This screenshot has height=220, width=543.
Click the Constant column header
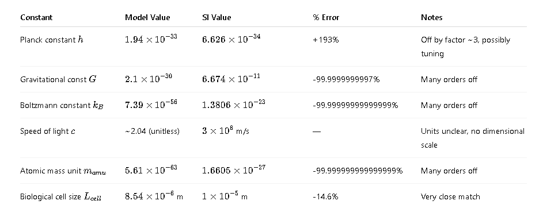coord(36,17)
